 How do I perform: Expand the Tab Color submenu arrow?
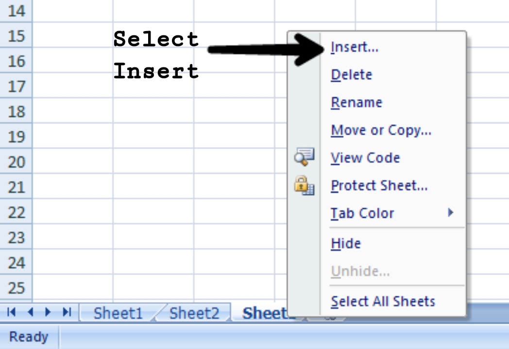click(451, 212)
